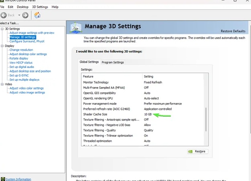Screen dimensions: 251x181
Task: Click the Setting column header
Action: (173, 76)
